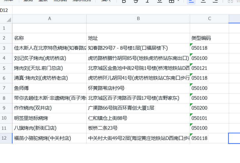240x163 pixels.
Task: Select column A header
Action: point(50,19)
